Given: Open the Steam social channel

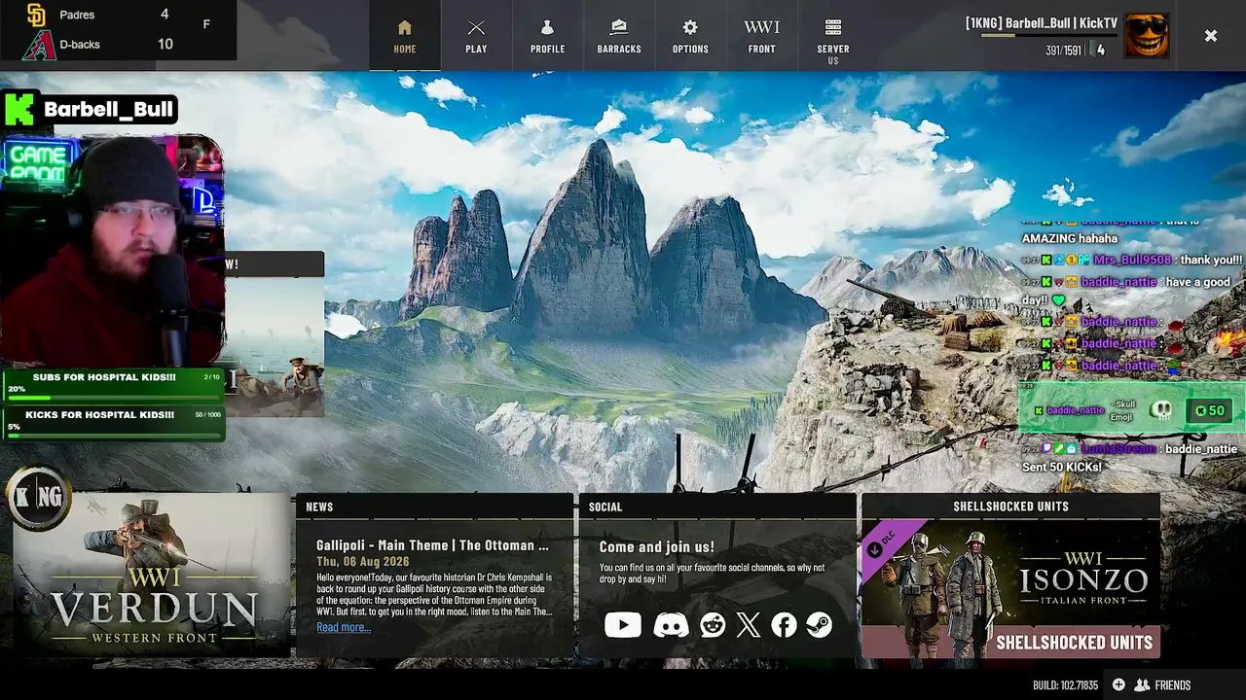Looking at the screenshot, I should click(820, 625).
